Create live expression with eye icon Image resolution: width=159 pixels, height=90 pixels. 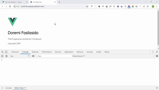tap(33, 56)
